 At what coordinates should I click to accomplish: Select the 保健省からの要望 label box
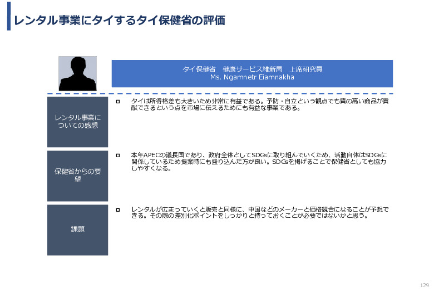click(x=77, y=176)
